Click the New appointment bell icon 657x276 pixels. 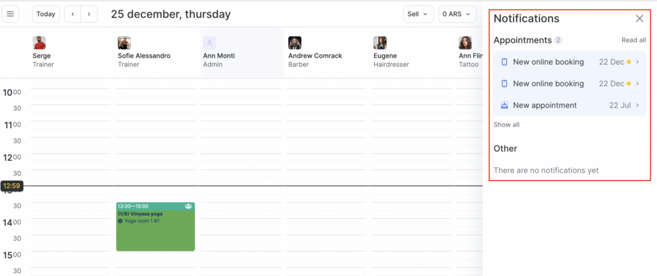click(504, 105)
